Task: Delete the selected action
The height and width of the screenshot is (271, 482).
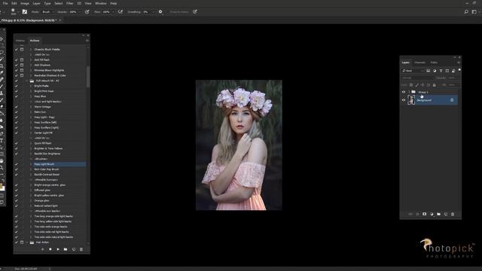Action: pos(81,249)
